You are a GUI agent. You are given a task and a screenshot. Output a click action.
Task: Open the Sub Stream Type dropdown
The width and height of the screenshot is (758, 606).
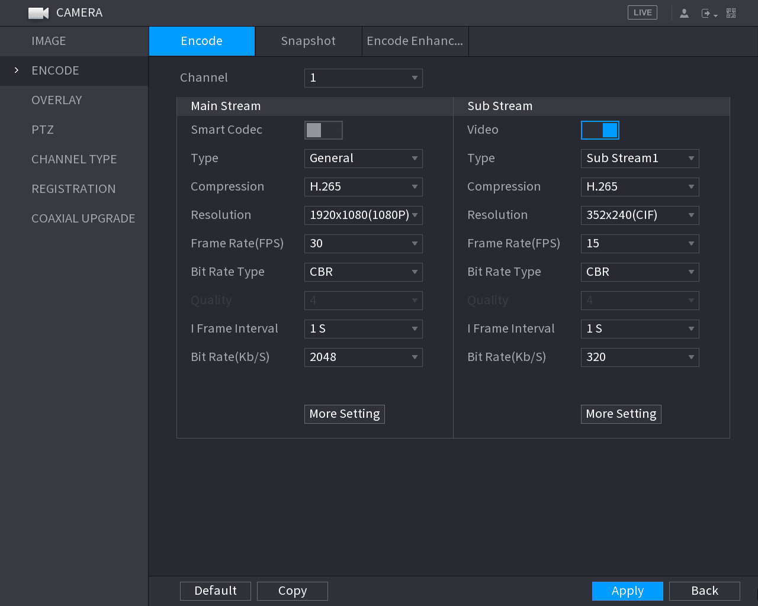click(x=640, y=159)
